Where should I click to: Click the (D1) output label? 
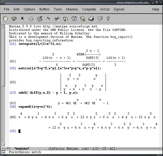13,61
